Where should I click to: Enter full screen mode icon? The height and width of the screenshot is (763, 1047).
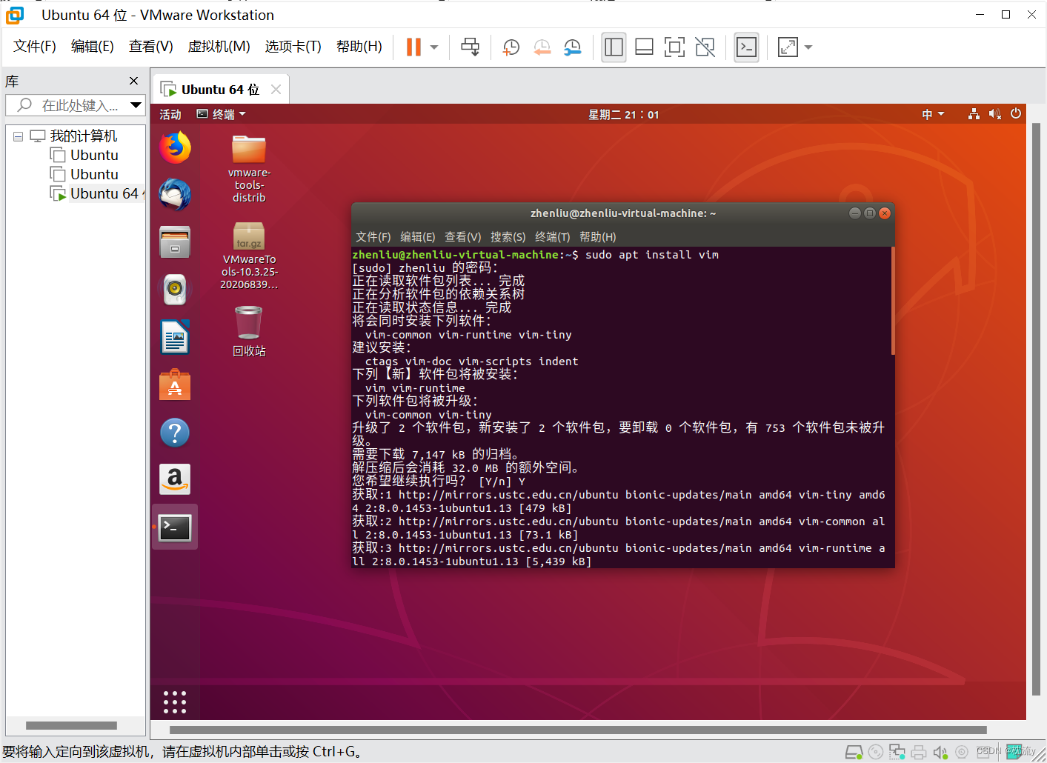point(674,47)
